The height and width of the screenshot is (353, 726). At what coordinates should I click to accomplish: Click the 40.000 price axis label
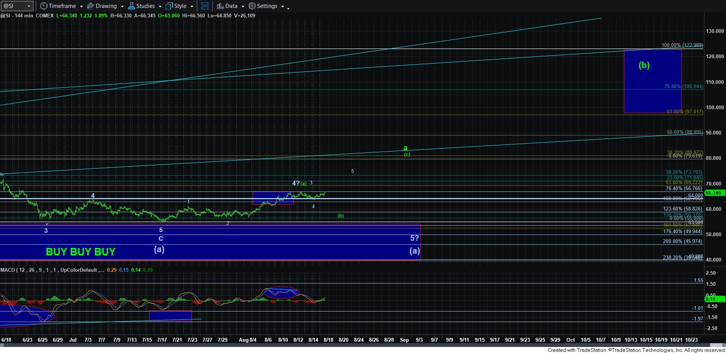(x=713, y=260)
